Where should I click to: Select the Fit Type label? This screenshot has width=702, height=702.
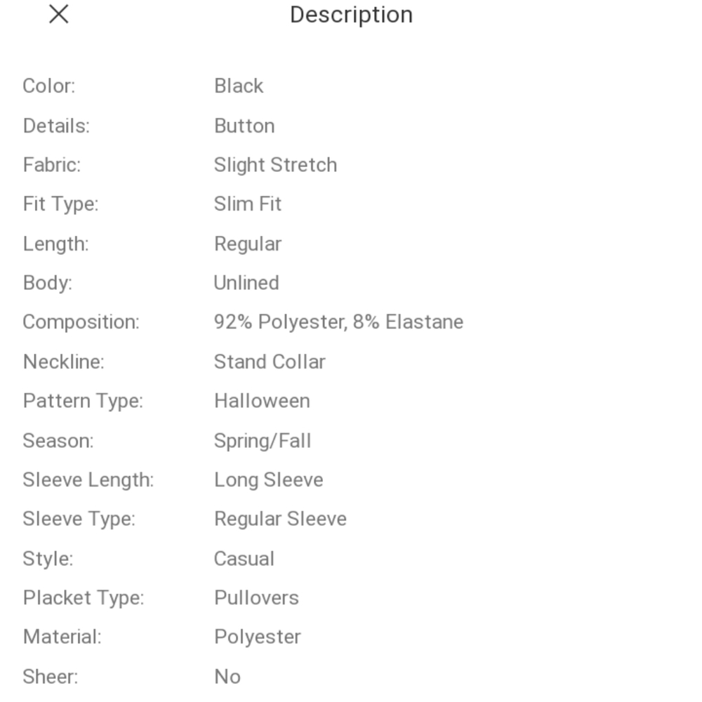coord(60,204)
